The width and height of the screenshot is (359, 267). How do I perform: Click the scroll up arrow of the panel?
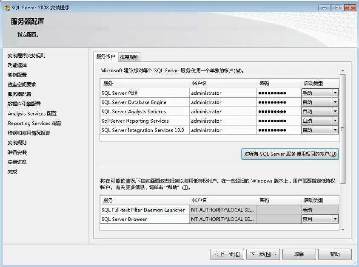(x=343, y=70)
